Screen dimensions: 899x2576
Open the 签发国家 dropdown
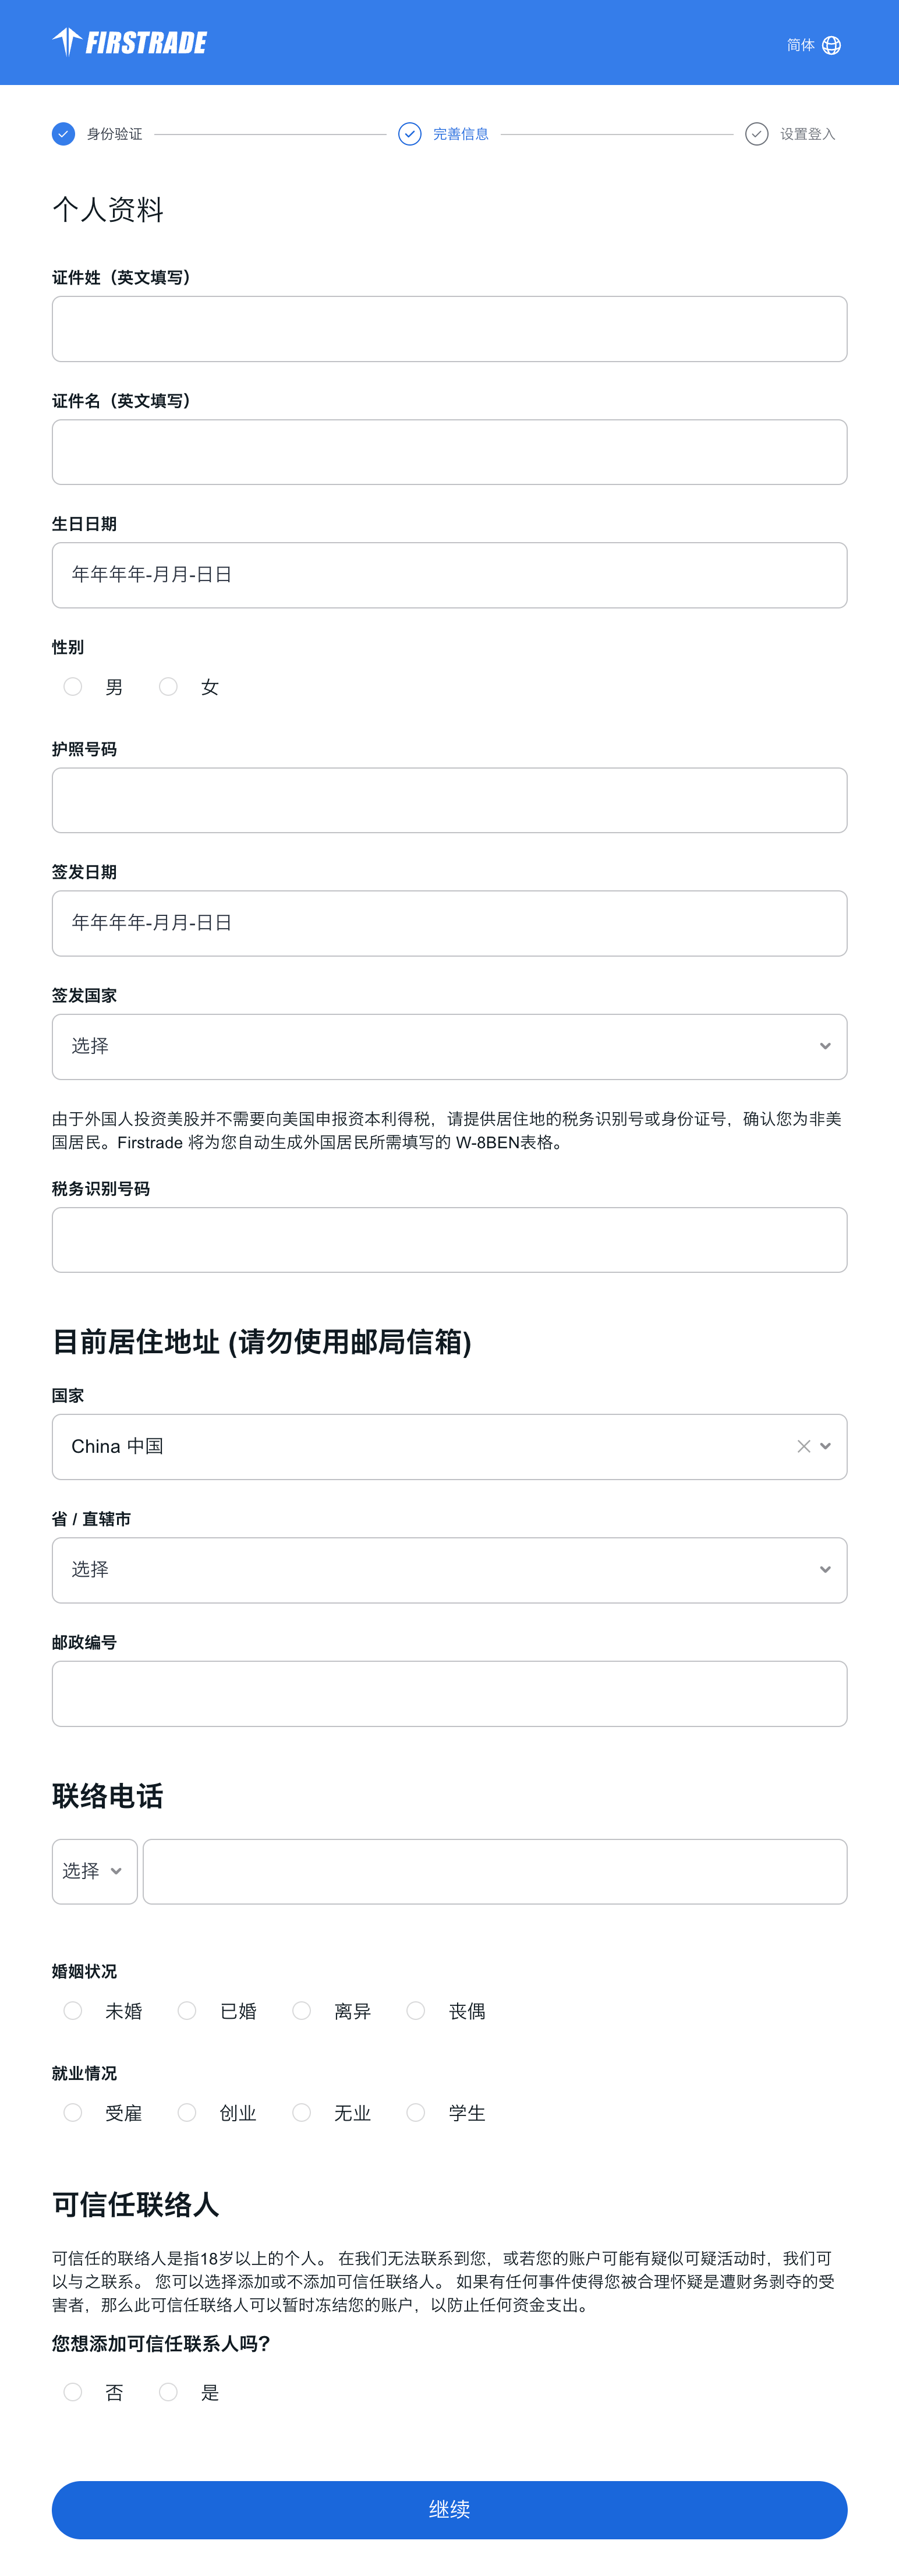(449, 1046)
